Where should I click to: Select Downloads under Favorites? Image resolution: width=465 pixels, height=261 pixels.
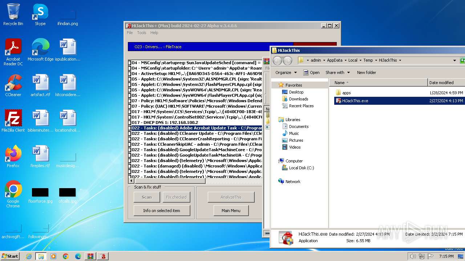(299, 99)
